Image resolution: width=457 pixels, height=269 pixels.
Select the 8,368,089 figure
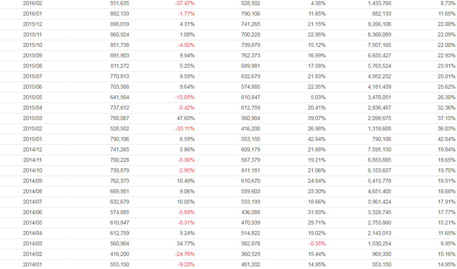(379, 34)
